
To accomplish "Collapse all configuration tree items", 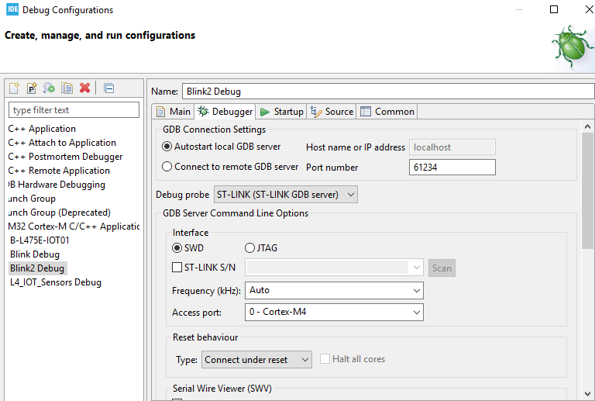I will pyautogui.click(x=109, y=88).
